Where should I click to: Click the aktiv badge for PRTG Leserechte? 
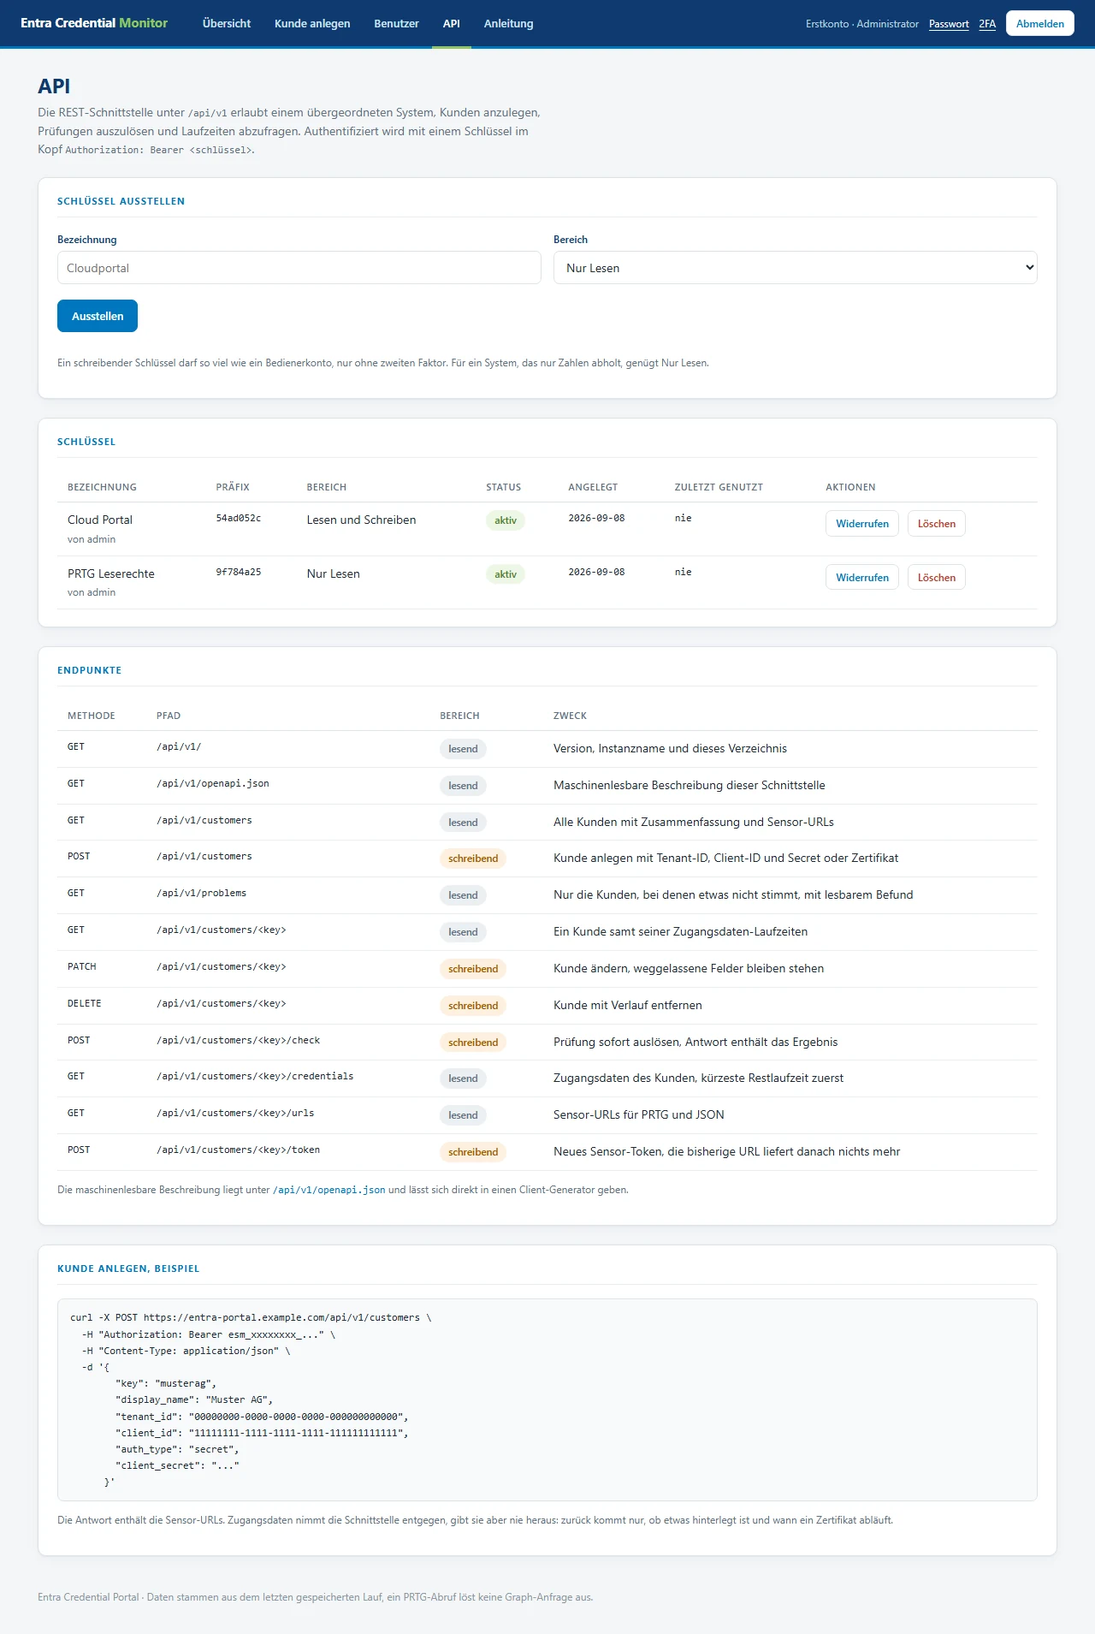click(x=506, y=574)
